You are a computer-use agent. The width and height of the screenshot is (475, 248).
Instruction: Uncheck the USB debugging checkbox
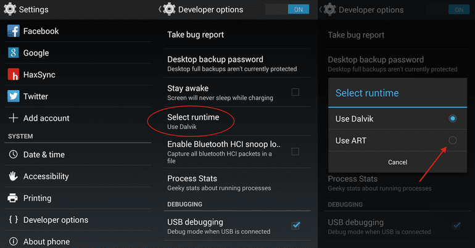coord(295,226)
